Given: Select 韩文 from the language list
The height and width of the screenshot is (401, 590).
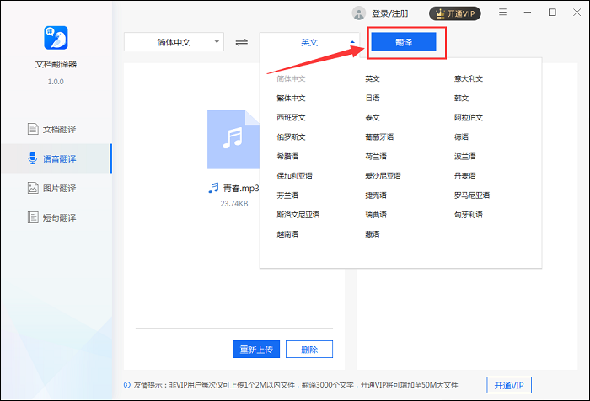Looking at the screenshot, I should [x=461, y=98].
